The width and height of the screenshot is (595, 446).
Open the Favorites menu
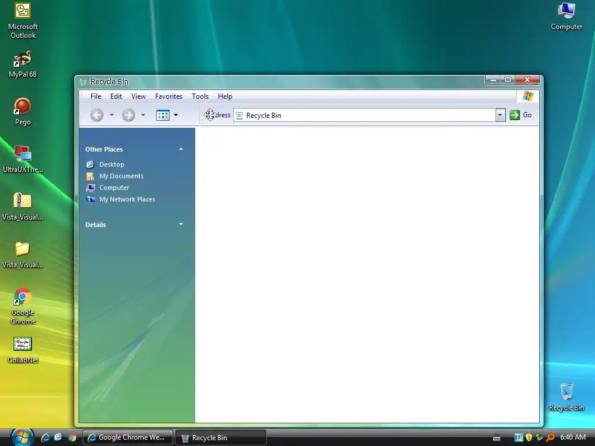coord(169,96)
